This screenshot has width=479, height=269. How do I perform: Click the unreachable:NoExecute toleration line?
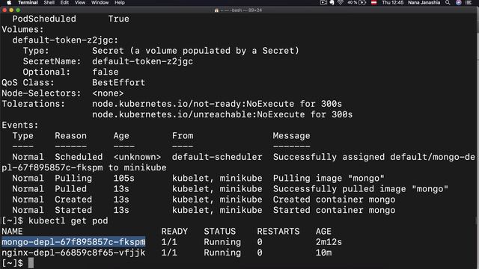click(x=222, y=114)
